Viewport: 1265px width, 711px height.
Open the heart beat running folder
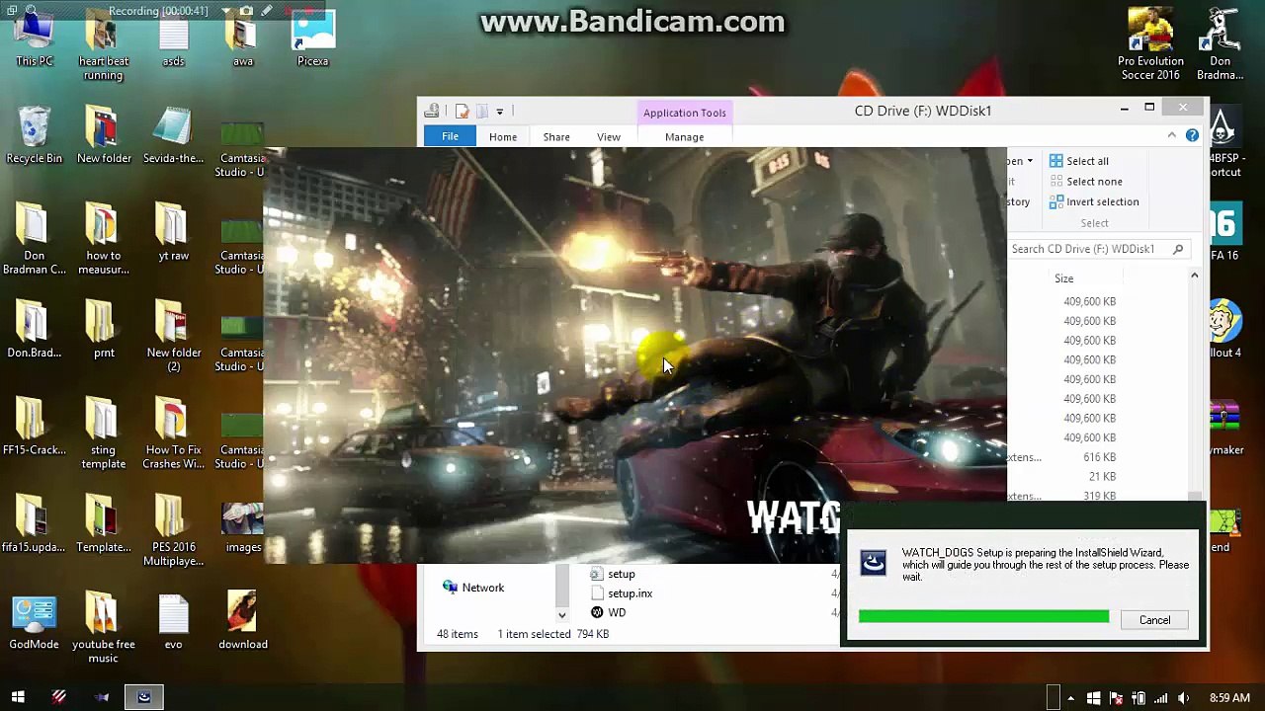[x=103, y=44]
